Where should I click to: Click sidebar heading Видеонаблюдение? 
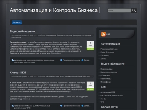[x=113, y=64]
